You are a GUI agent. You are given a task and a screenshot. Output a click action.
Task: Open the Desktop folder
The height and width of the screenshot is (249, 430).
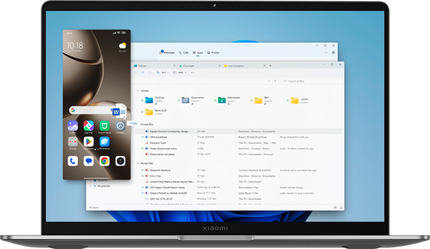click(155, 100)
